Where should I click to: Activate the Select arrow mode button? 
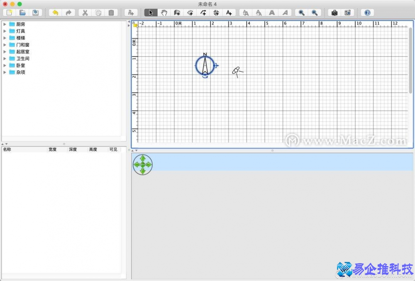pos(151,12)
